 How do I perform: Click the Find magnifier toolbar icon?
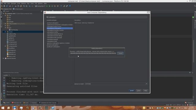(24, 6)
